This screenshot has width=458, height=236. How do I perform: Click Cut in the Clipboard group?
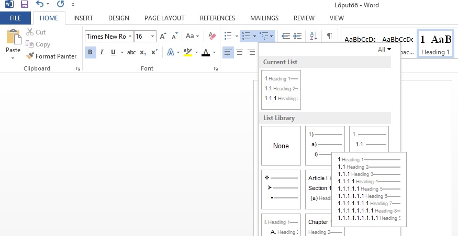[x=36, y=32]
